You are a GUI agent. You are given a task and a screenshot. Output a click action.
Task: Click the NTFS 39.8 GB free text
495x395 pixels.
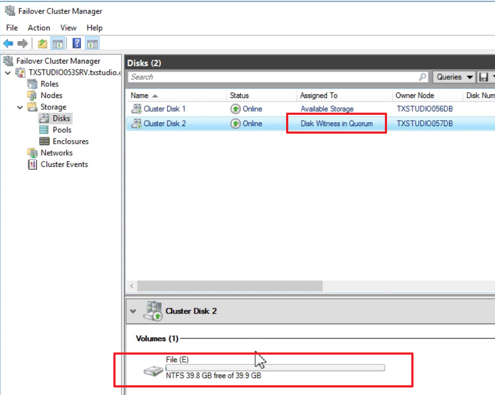pyautogui.click(x=213, y=376)
